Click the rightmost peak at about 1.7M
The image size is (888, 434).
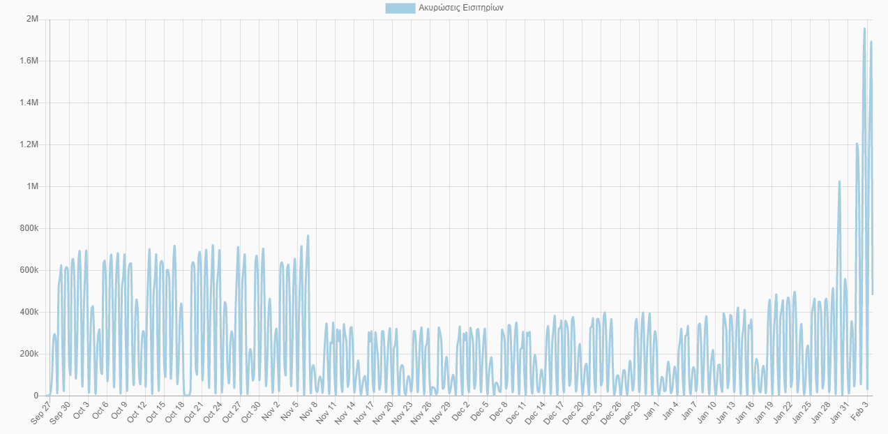tap(871, 42)
